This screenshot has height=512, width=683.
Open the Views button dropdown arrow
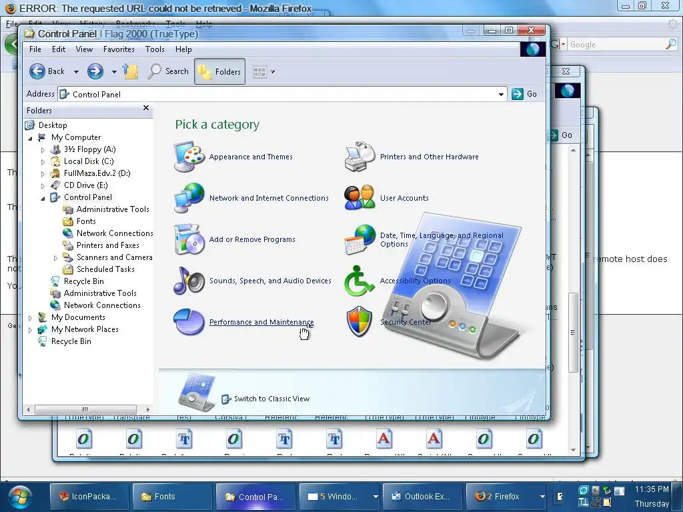pyautogui.click(x=273, y=72)
